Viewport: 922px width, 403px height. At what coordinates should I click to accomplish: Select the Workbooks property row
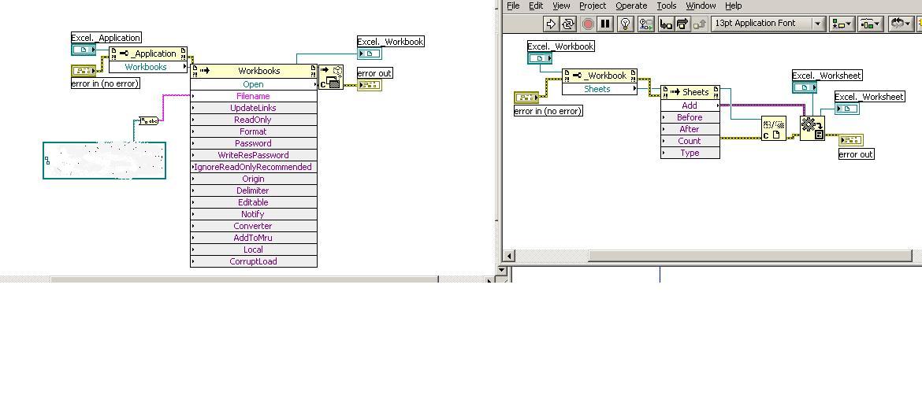pos(148,67)
